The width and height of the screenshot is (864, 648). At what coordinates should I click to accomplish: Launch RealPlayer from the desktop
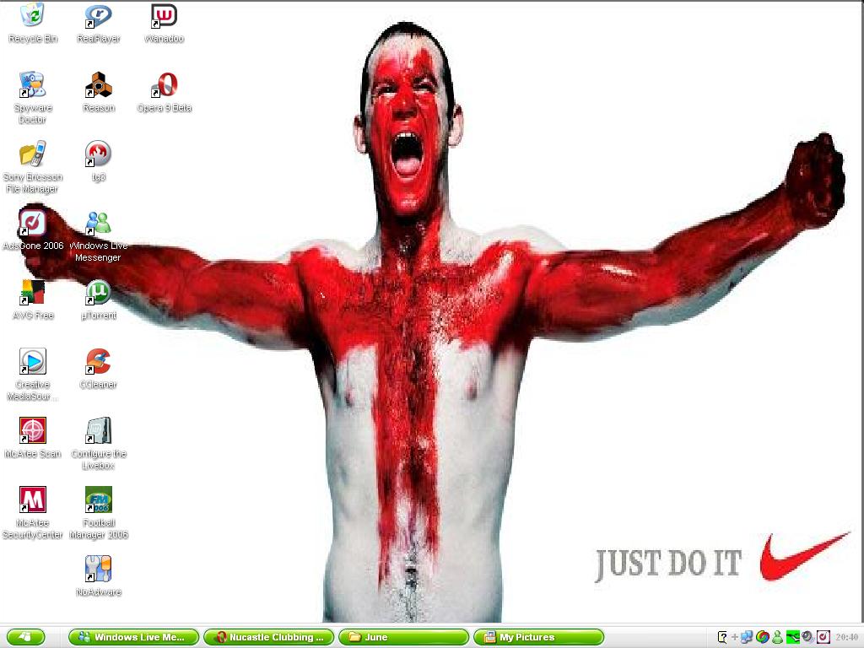pos(99,16)
